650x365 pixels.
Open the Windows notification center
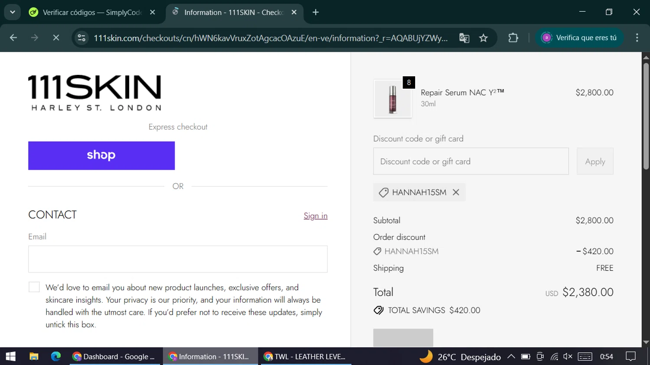pyautogui.click(x=631, y=357)
